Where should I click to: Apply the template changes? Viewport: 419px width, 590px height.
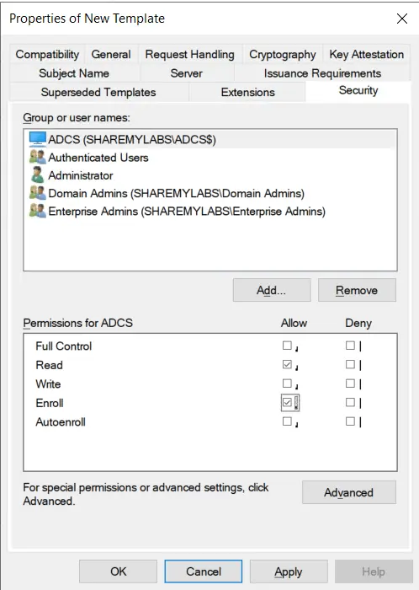click(x=289, y=571)
